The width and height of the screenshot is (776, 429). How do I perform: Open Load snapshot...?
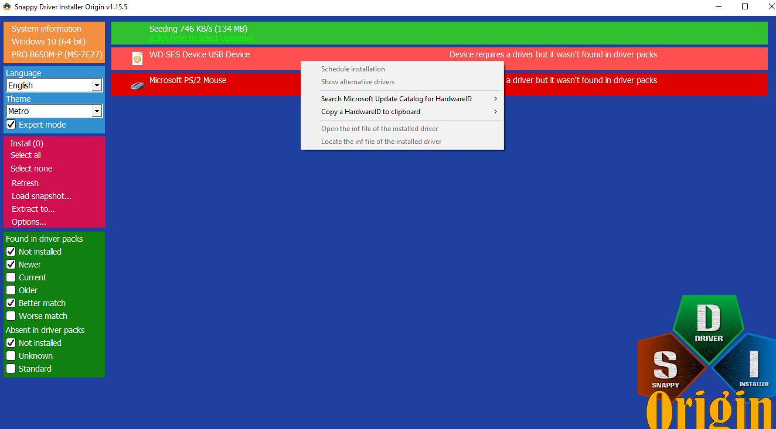42,196
